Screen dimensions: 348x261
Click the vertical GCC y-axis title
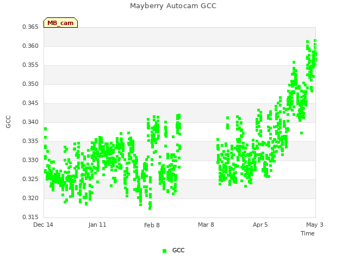coord(8,122)
